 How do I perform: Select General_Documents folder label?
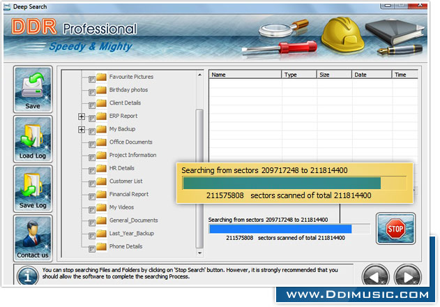(134, 220)
